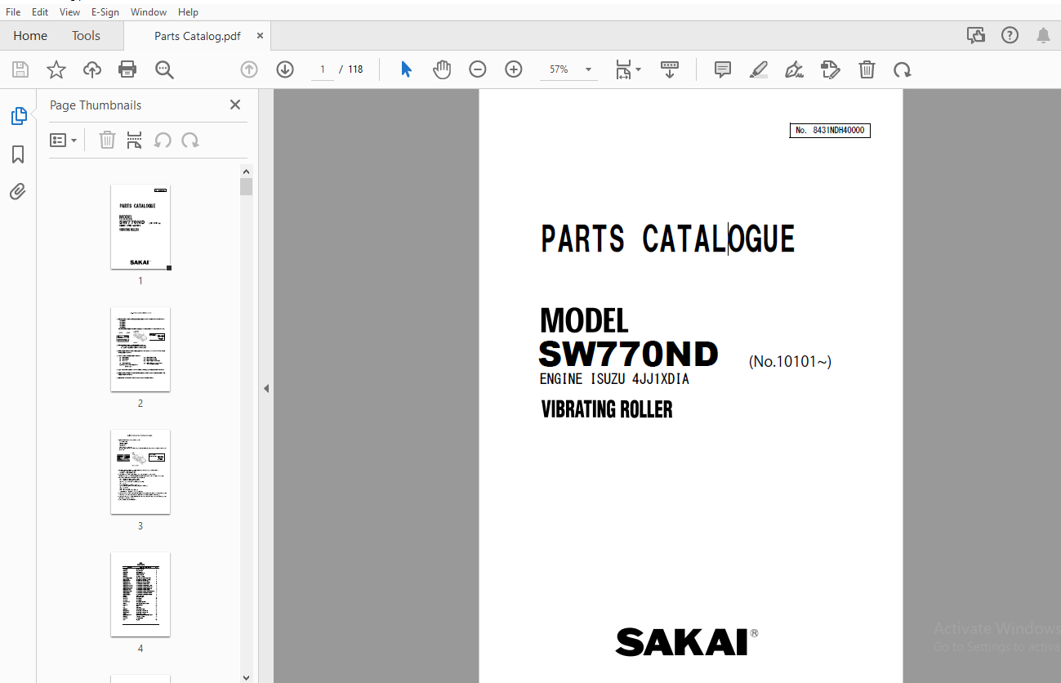1061x683 pixels.
Task: Click the thumbnails-panel print pages icon
Action: 135,141
